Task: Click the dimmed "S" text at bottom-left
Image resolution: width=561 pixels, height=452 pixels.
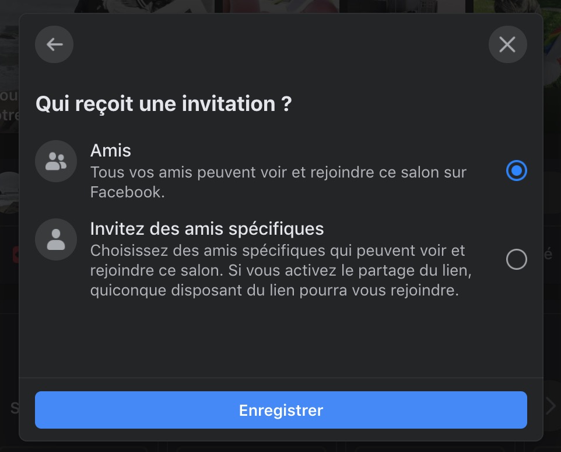Action: pyautogui.click(x=14, y=408)
